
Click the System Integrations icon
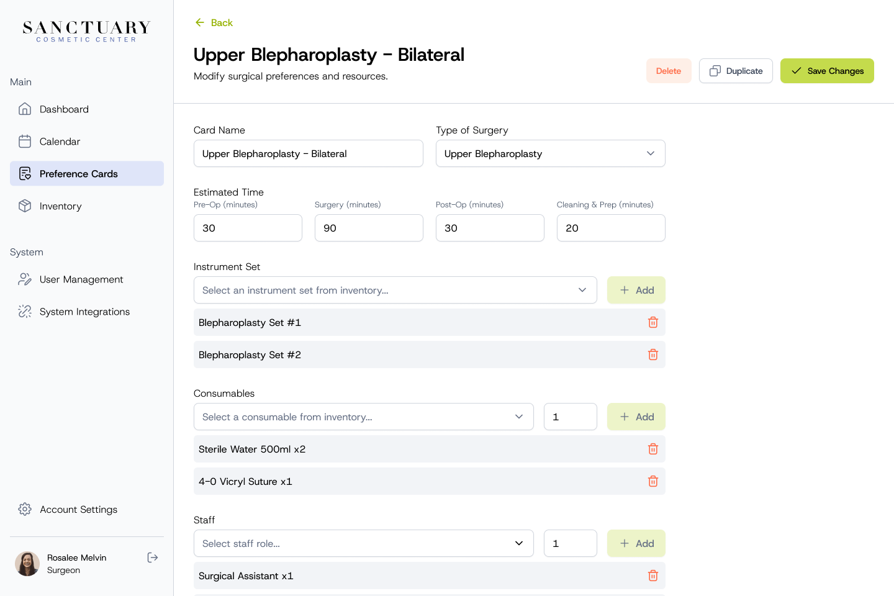tap(25, 312)
